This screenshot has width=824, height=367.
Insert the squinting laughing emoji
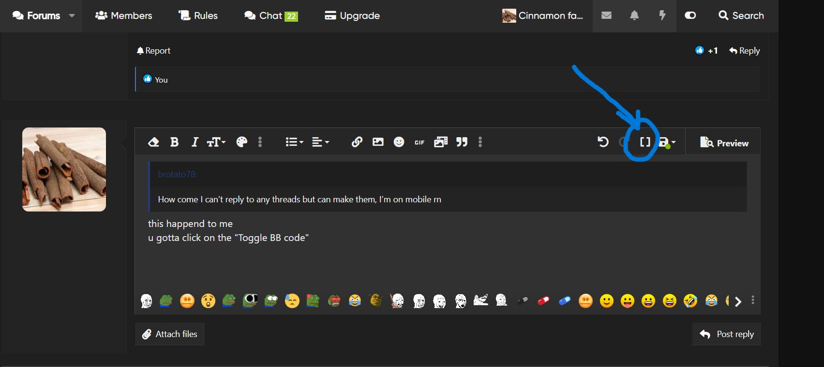click(670, 301)
